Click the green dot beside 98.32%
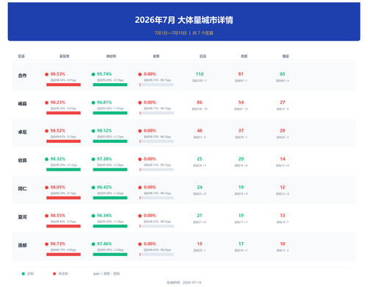Image resolution: width=368 pixels, height=287 pixels. [46, 159]
